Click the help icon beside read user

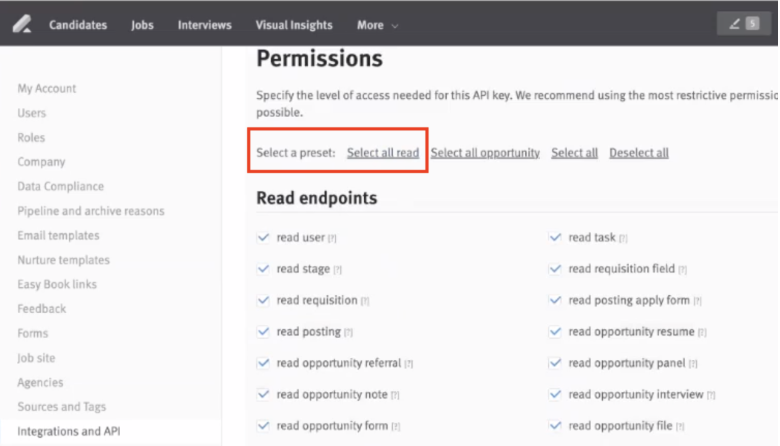click(332, 238)
